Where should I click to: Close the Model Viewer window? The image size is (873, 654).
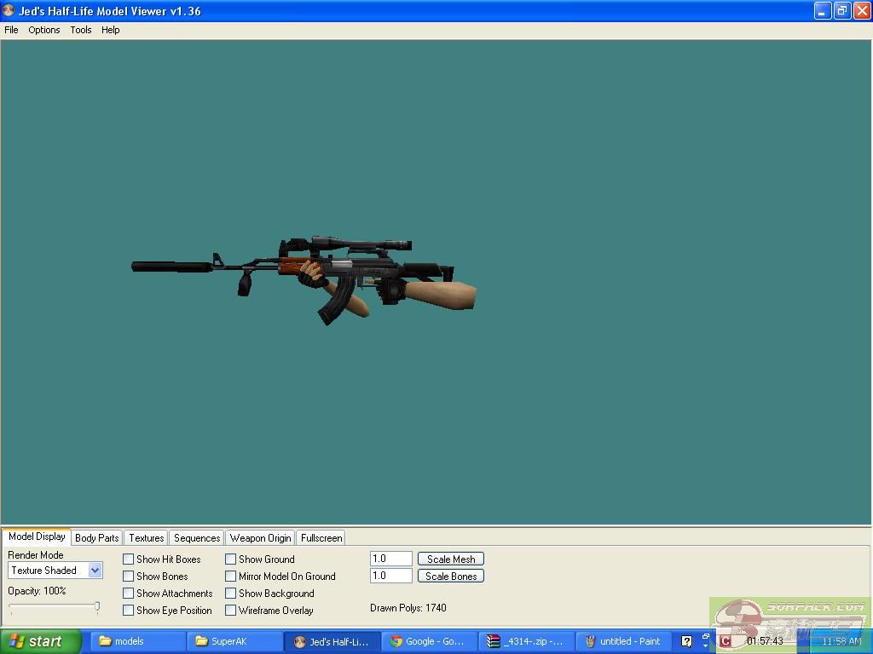(862, 10)
